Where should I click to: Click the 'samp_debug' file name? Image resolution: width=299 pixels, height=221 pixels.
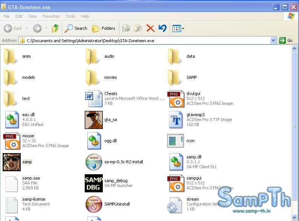[116, 181]
